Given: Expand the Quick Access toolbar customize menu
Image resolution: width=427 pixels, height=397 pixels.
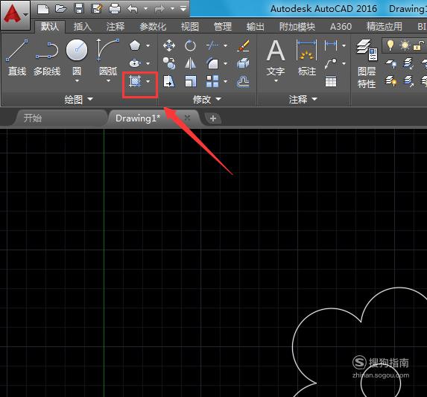Looking at the screenshot, I should [x=183, y=9].
